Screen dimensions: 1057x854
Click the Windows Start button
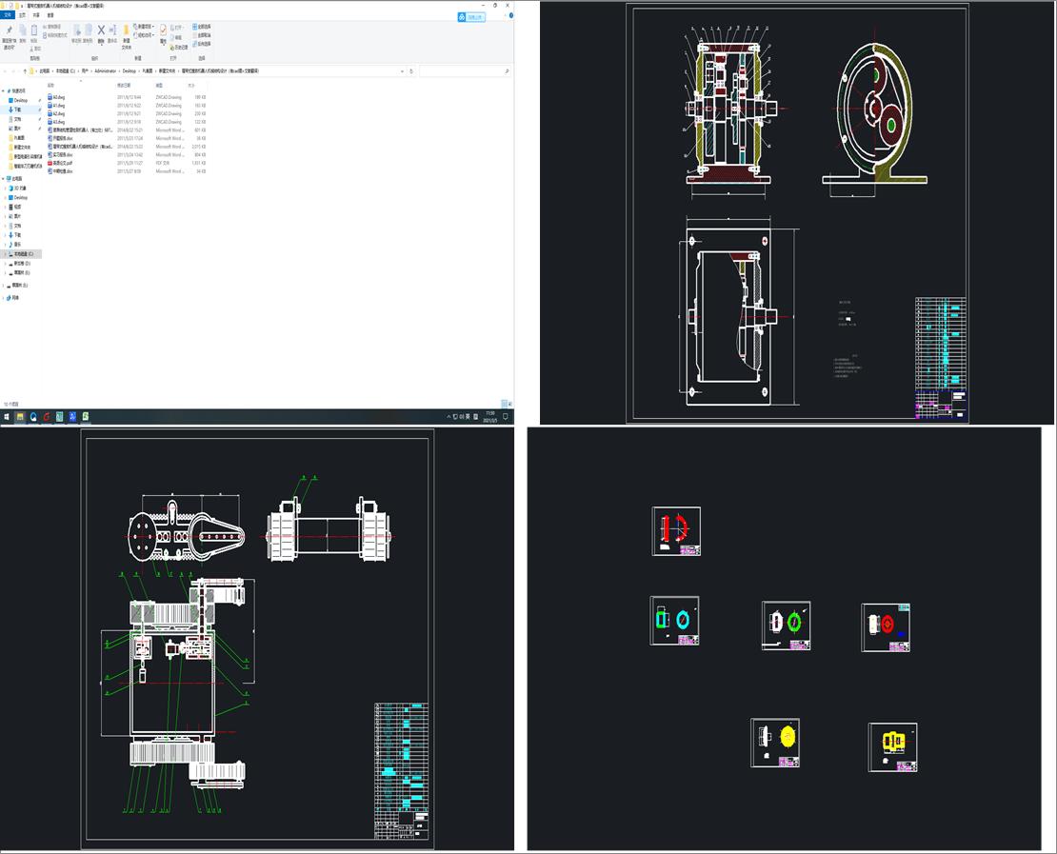pos(7,416)
